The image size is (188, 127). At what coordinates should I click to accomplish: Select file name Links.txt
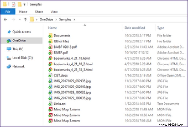click(60, 104)
